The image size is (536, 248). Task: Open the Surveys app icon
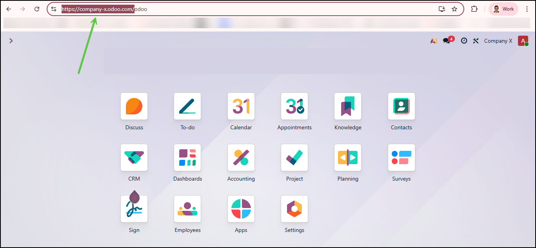click(x=401, y=157)
